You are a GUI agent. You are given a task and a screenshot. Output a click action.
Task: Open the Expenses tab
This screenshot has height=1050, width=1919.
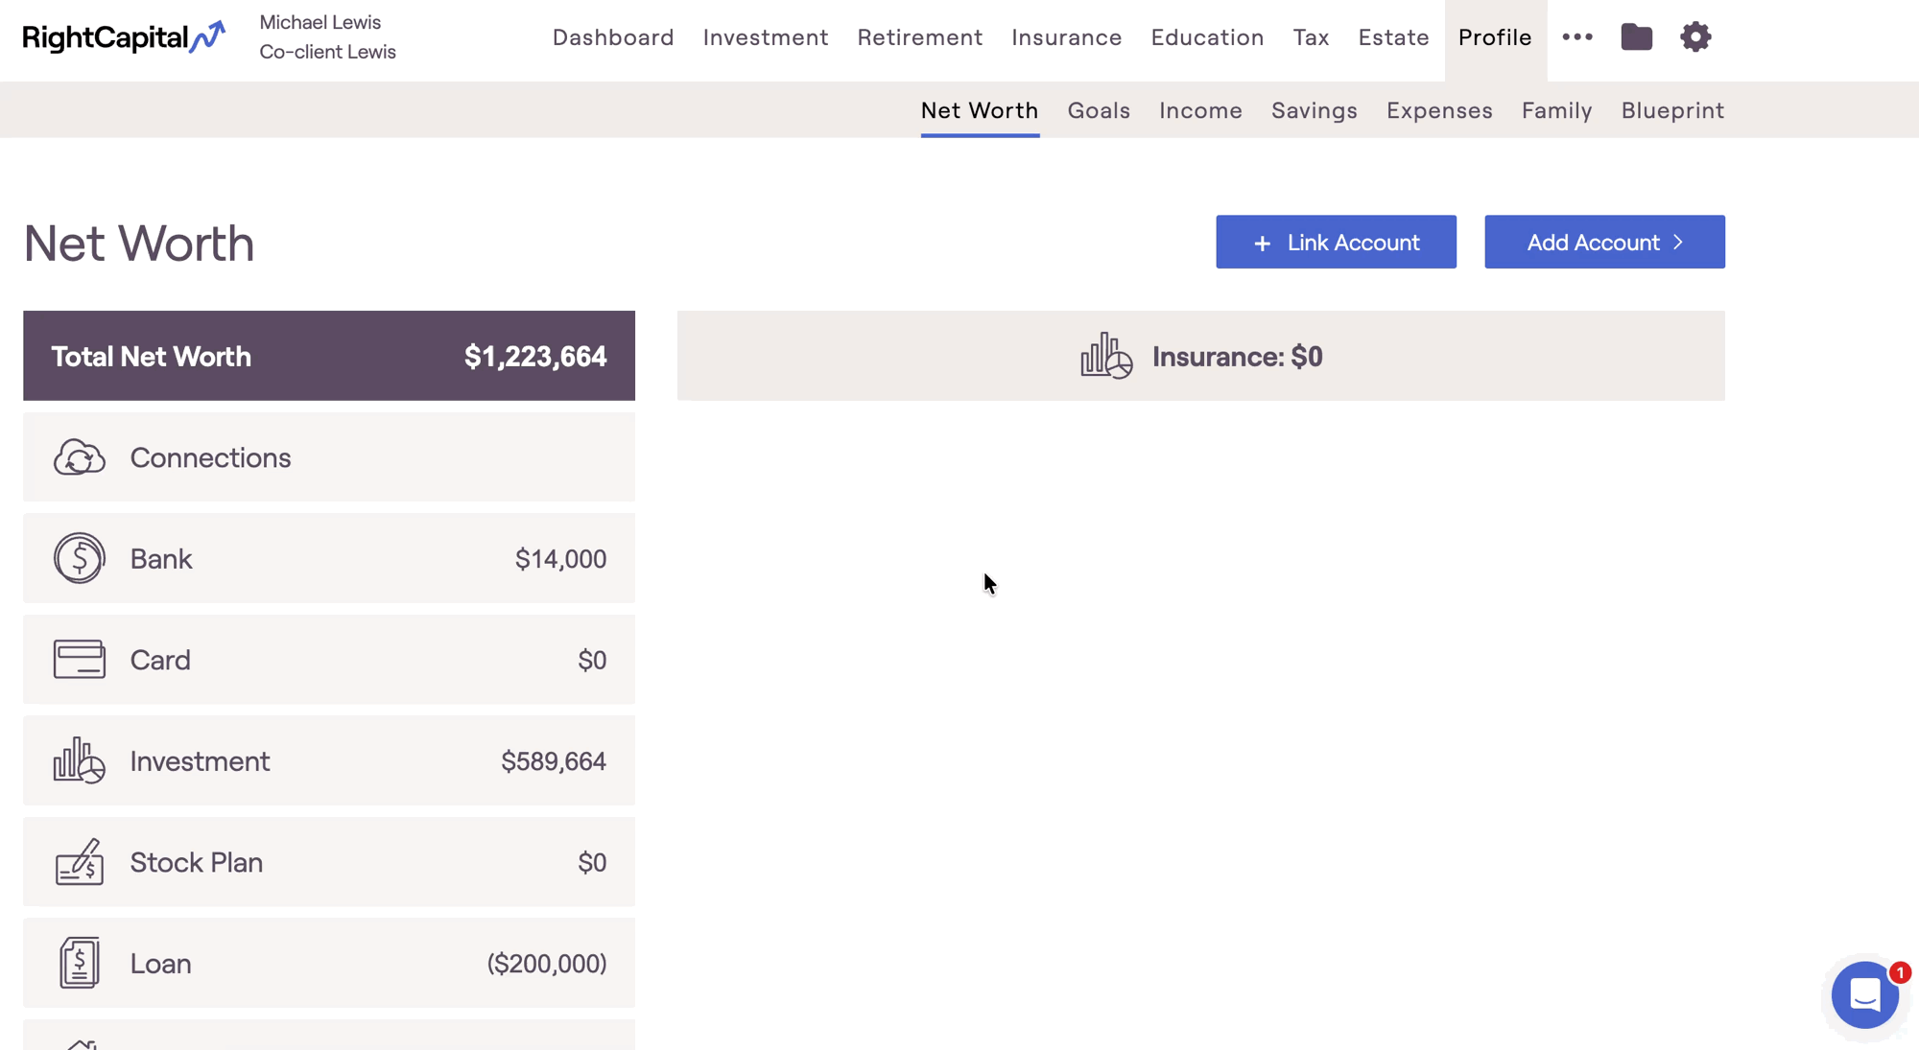click(1438, 110)
